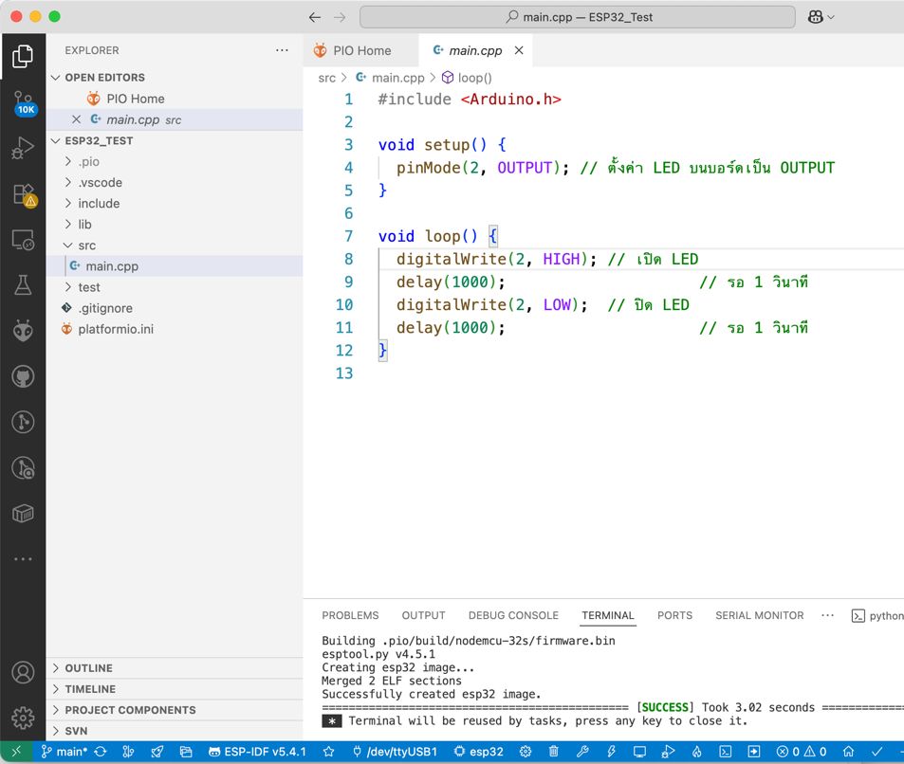Viewport: 904px width, 764px height.
Task: Run full clean trash icon in status bar
Action: (x=553, y=752)
